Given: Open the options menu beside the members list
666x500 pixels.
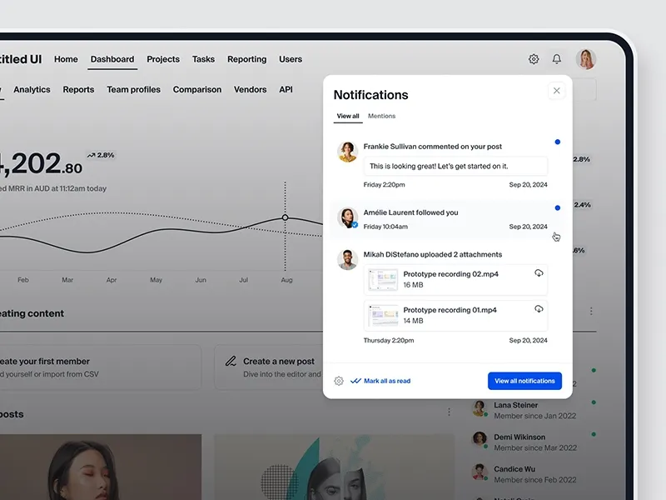Looking at the screenshot, I should coord(448,410).
